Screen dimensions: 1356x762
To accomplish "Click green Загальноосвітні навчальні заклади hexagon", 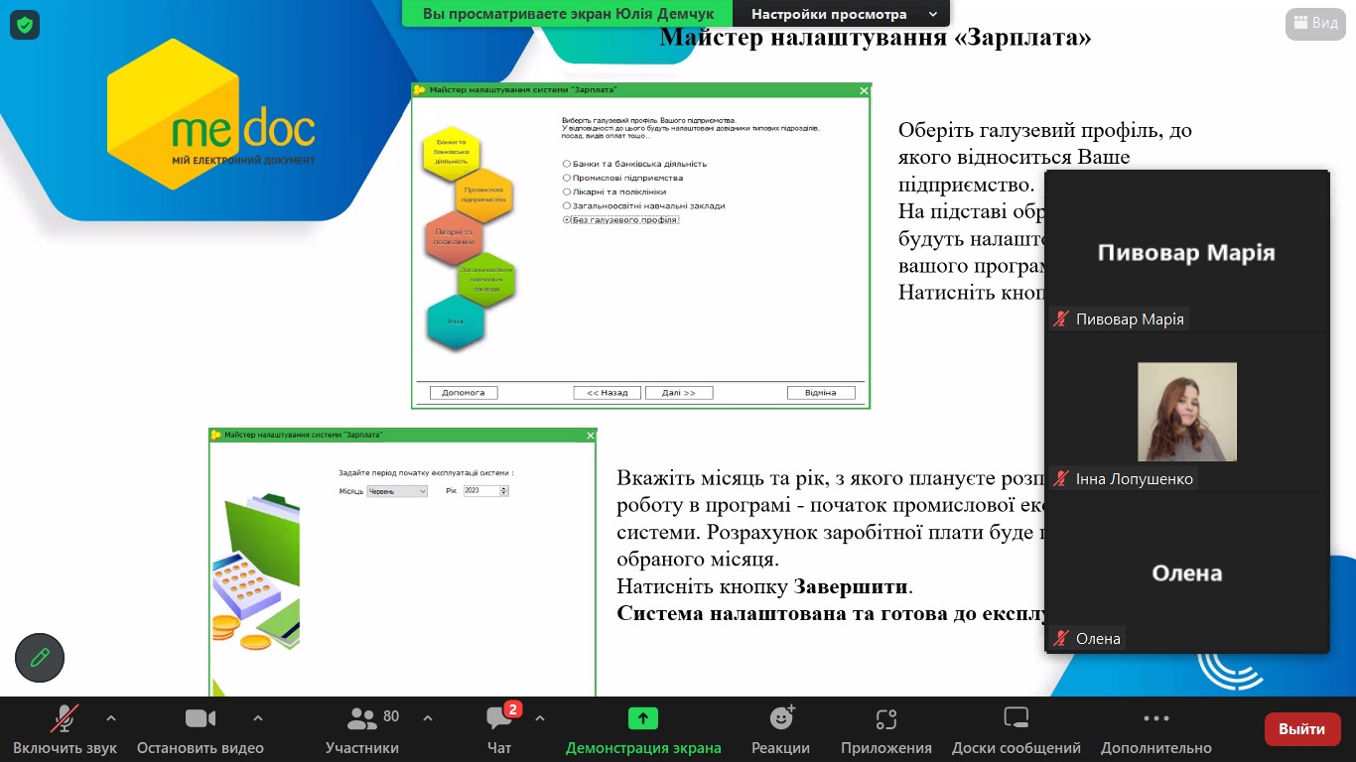I will pyautogui.click(x=486, y=279).
